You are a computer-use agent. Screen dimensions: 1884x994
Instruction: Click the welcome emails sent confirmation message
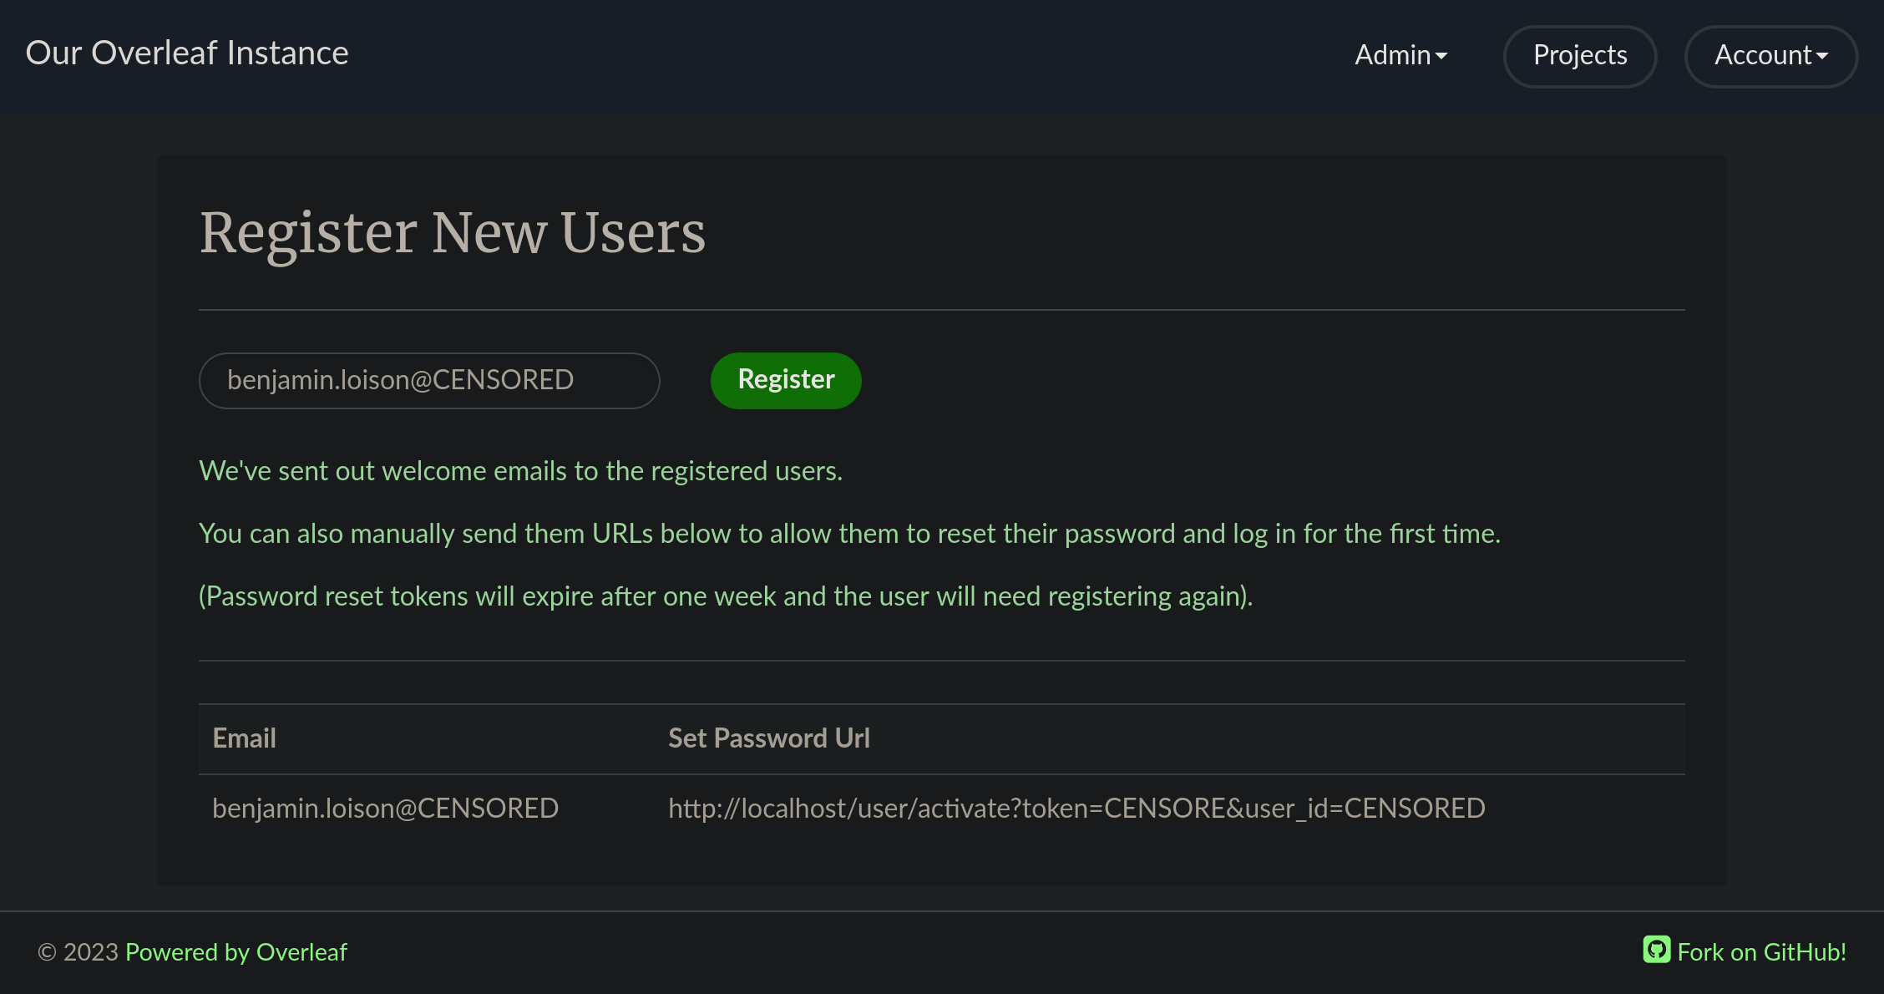click(x=520, y=471)
